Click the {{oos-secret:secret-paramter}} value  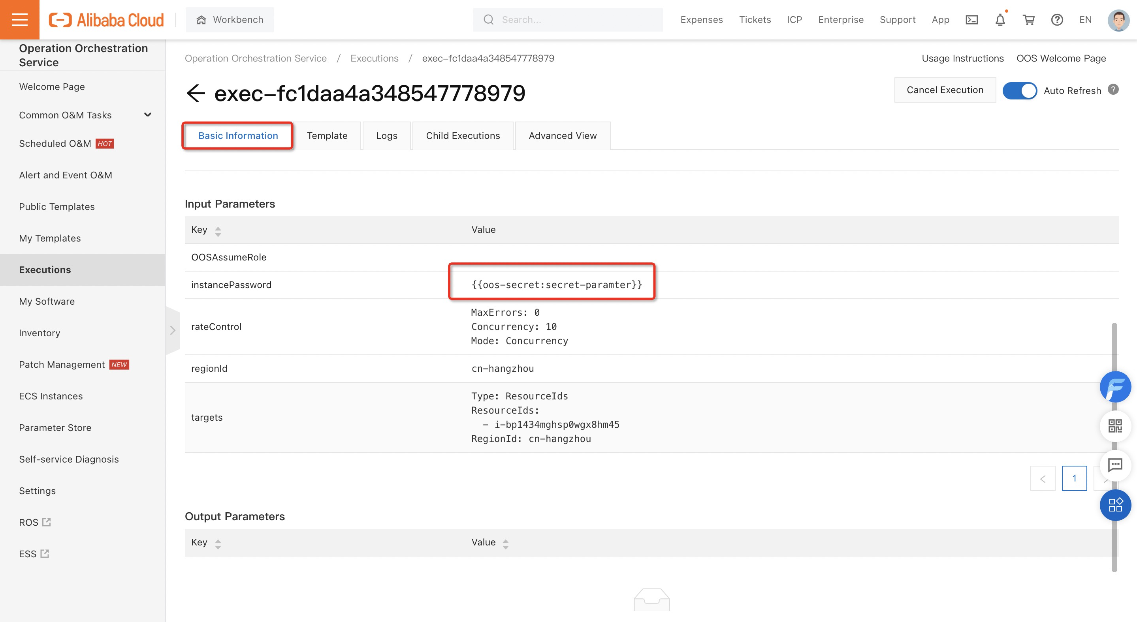(x=557, y=285)
